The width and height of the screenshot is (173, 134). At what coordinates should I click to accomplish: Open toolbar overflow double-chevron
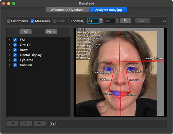(x=164, y=21)
